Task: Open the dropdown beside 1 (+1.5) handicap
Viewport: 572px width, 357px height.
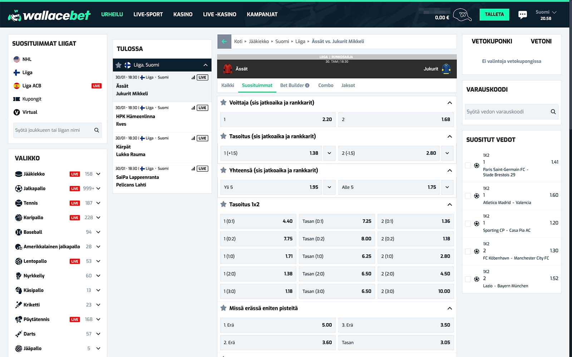Action: tap(329, 153)
